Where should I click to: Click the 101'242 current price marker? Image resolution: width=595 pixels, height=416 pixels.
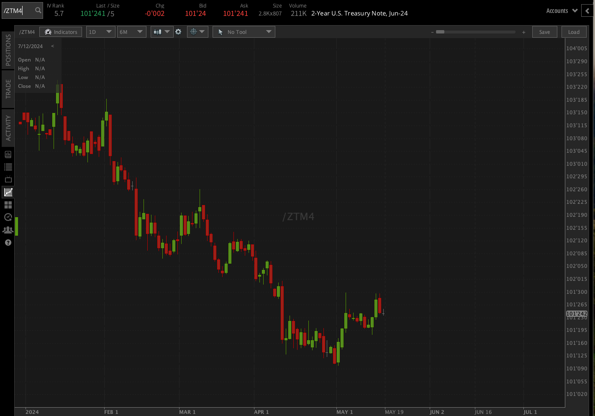577,313
